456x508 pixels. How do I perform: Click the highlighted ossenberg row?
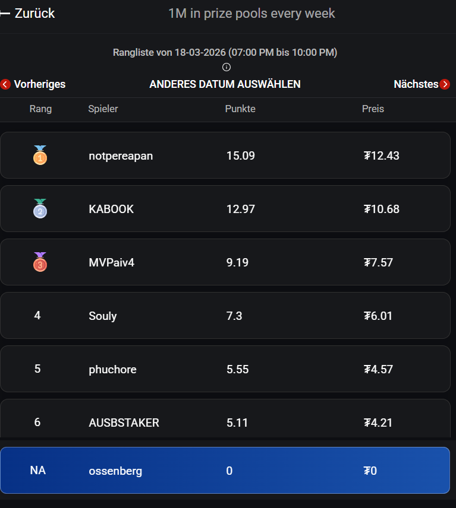(x=225, y=471)
